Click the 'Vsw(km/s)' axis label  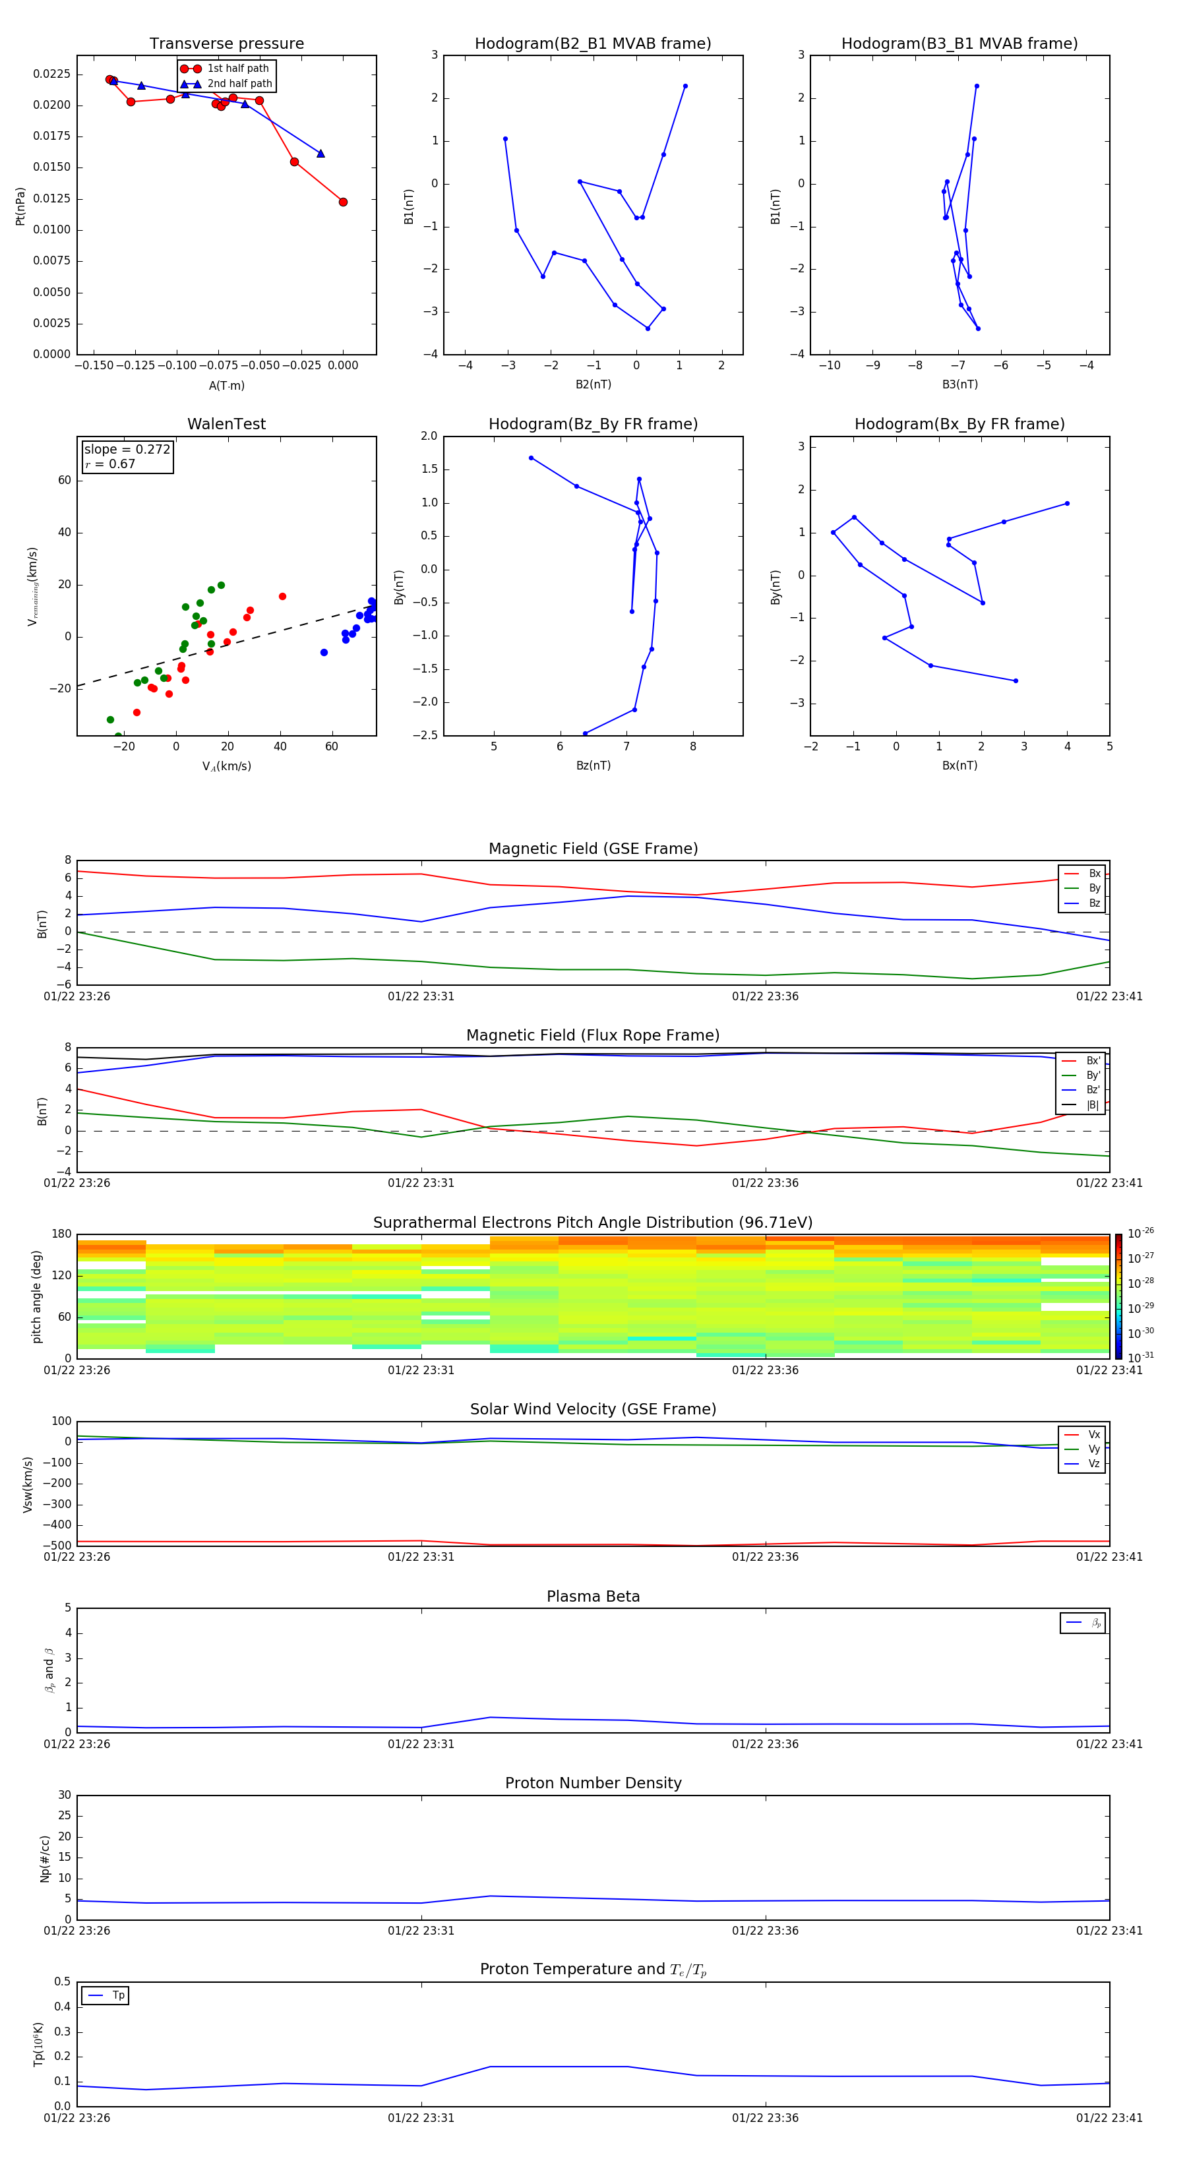(28, 1484)
